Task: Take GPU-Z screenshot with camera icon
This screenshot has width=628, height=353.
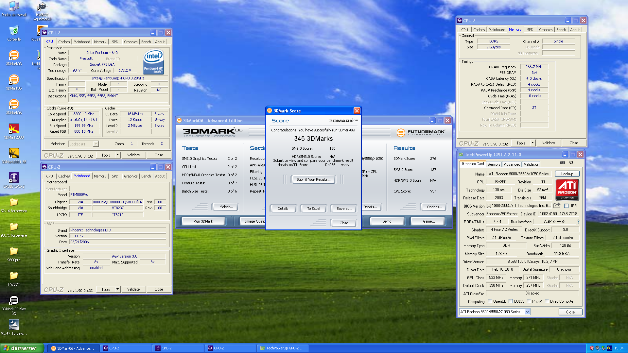Action: 562,162
